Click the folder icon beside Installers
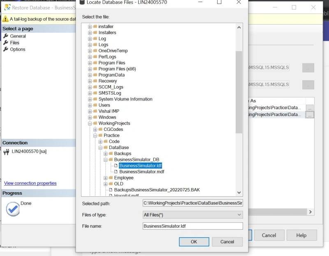 coord(95,33)
